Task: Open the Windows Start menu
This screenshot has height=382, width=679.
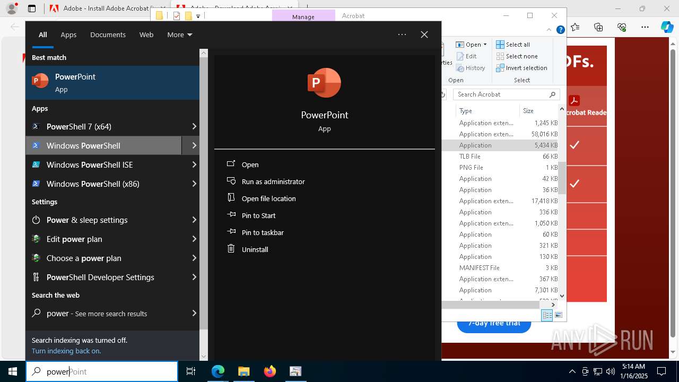Action: tap(13, 371)
